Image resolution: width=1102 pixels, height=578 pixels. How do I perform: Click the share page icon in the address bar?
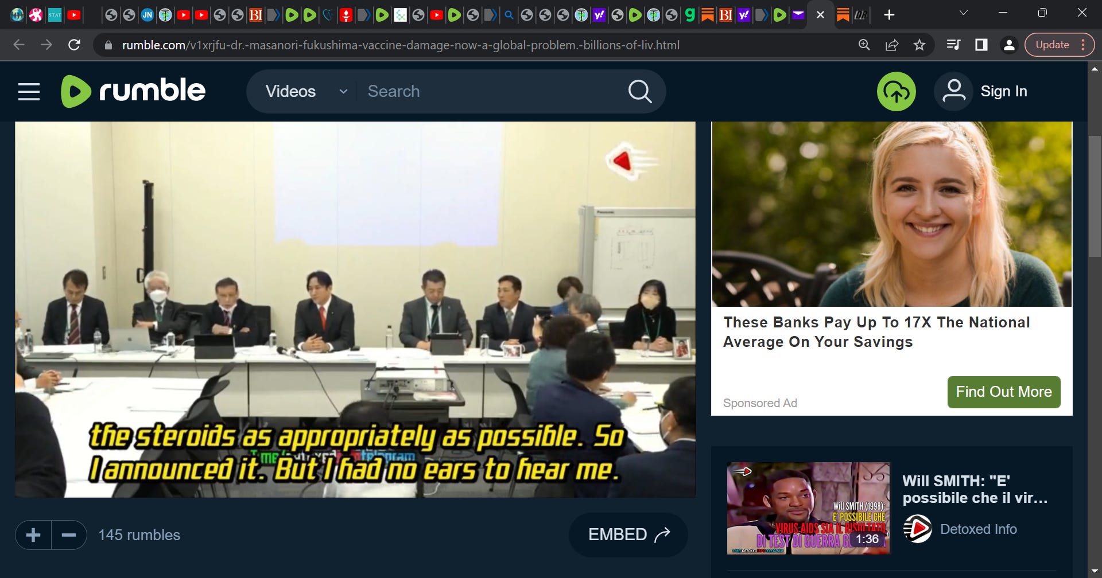[x=892, y=45]
